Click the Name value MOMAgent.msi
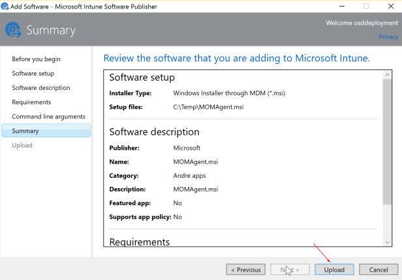 click(x=195, y=162)
